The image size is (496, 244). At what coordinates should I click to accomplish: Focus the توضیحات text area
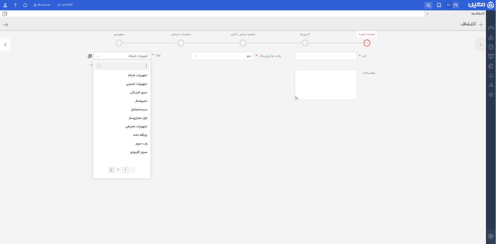pyautogui.click(x=326, y=85)
